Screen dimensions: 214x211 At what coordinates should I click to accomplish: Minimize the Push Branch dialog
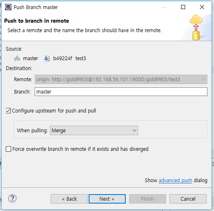point(165,7)
